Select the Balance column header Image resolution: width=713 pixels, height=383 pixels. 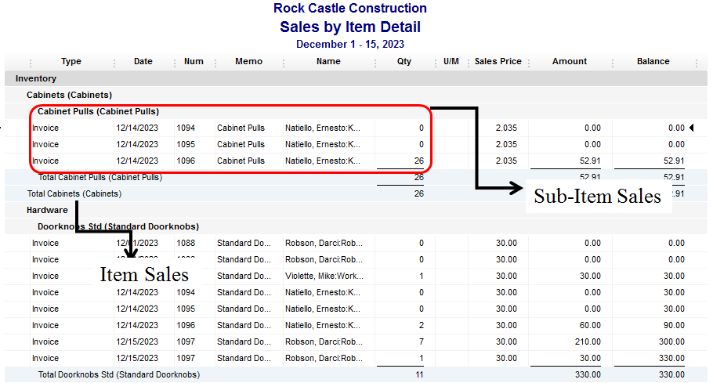[x=653, y=62]
